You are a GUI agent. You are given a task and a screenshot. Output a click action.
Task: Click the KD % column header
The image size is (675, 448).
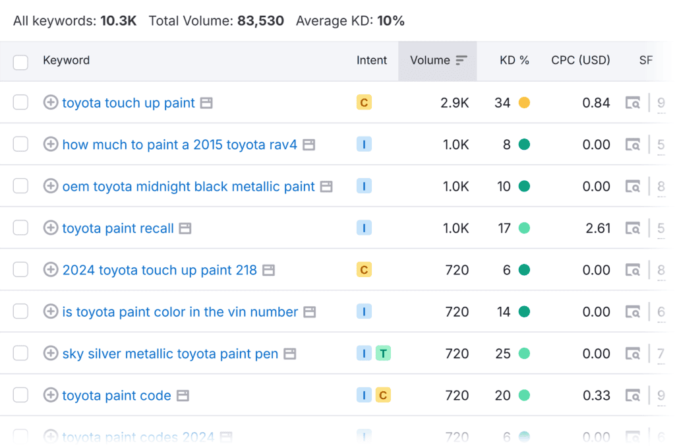click(514, 60)
